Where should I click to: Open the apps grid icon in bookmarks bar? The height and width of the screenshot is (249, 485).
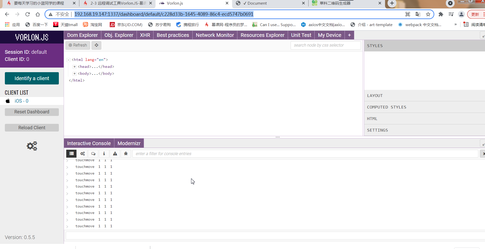[x=7, y=25]
